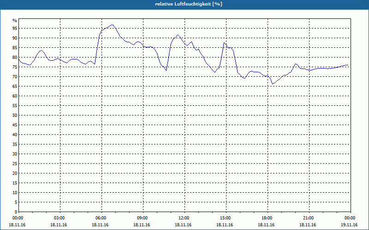Select the 12:00 time label
The height and width of the screenshot is (230, 369).
pyautogui.click(x=184, y=218)
